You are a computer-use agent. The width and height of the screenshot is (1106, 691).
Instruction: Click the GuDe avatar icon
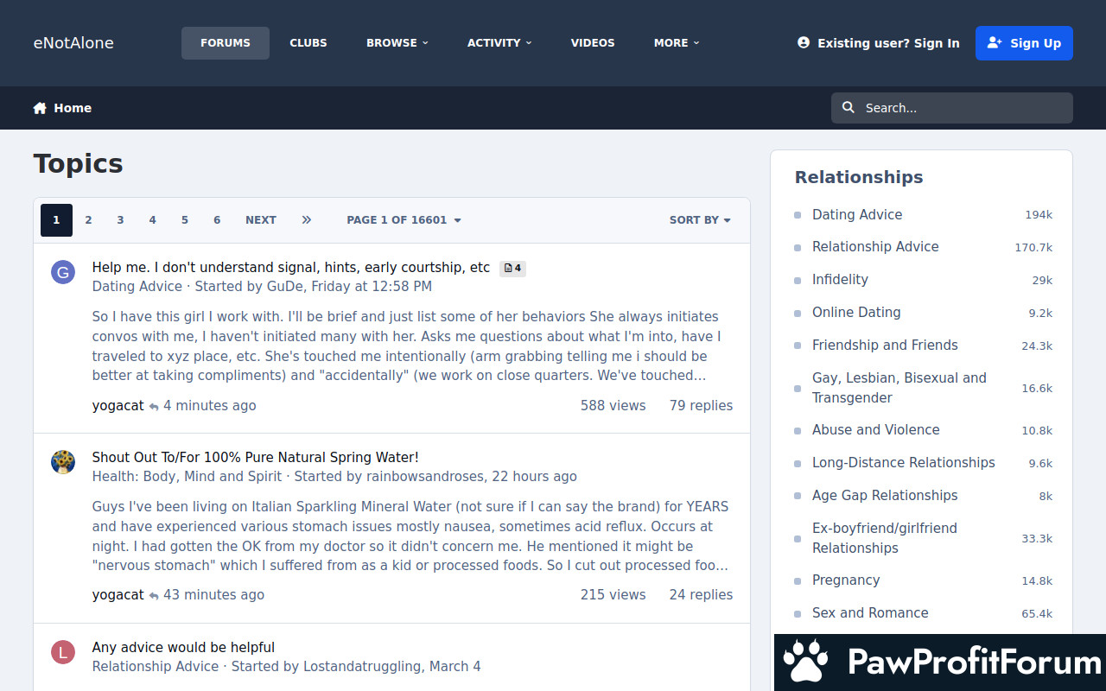(63, 273)
